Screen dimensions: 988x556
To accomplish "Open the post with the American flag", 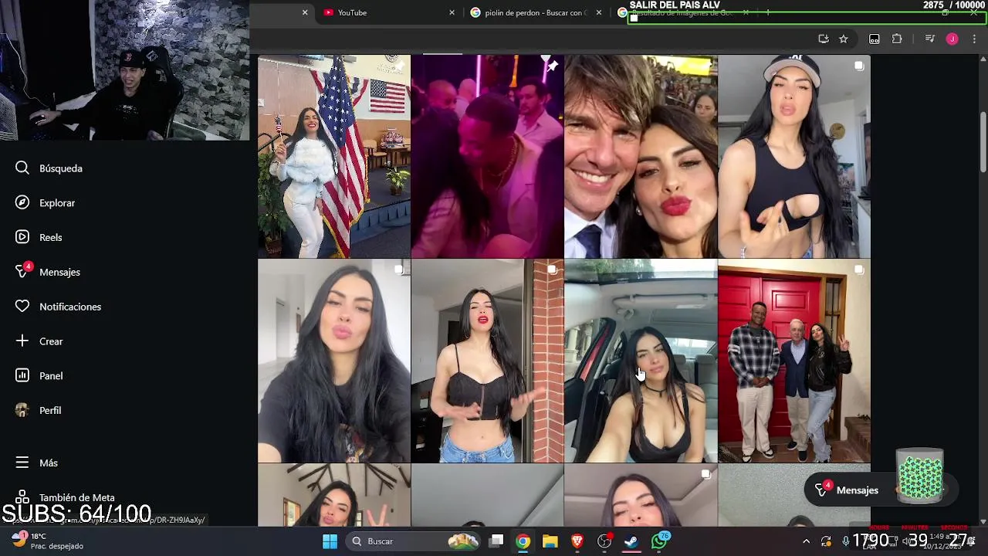I will [334, 156].
